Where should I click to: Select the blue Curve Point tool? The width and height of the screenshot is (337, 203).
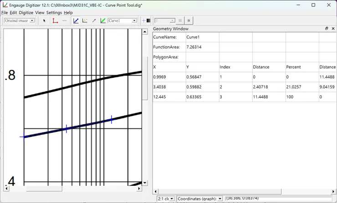tap(76, 20)
